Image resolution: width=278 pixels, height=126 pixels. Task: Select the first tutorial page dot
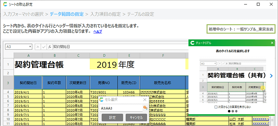tap(229, 111)
